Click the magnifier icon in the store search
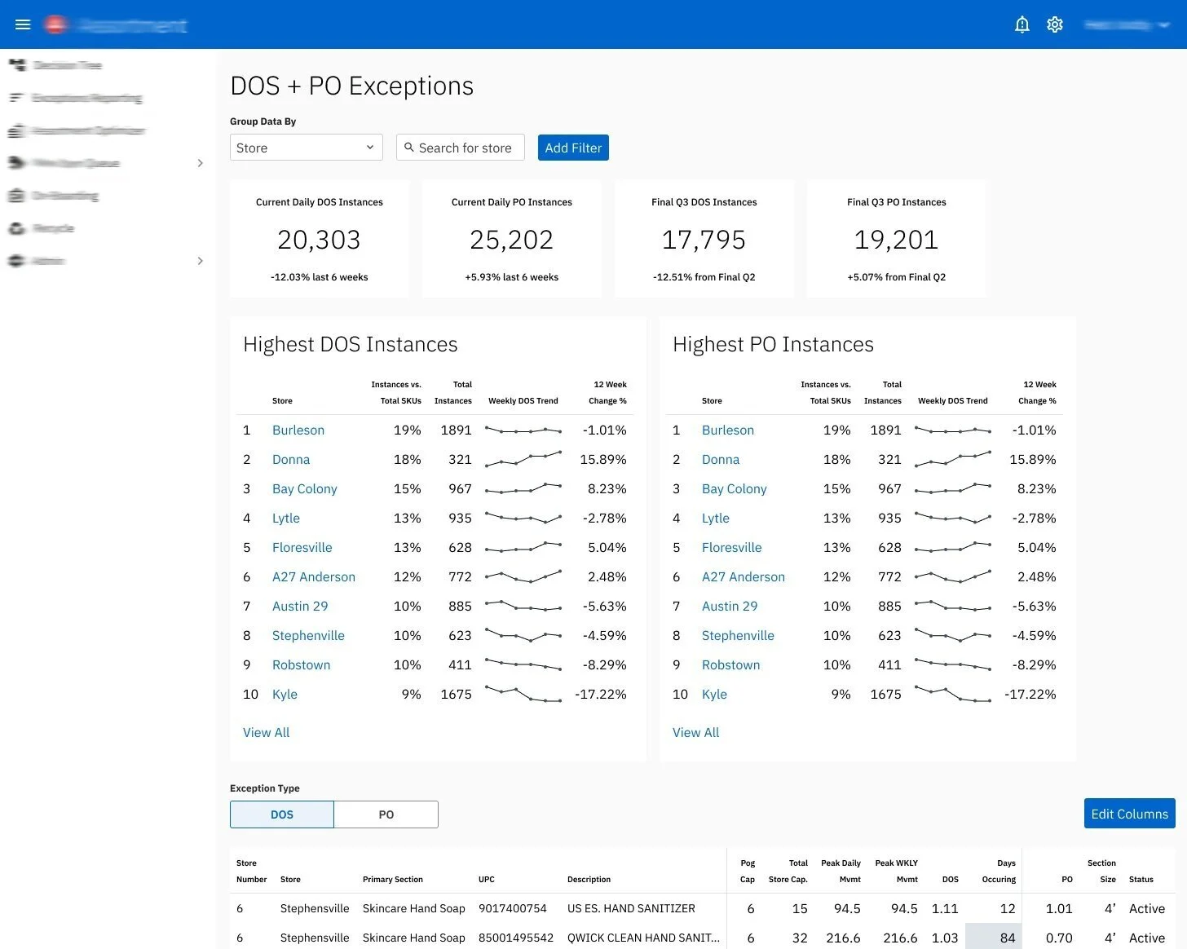This screenshot has width=1187, height=949. click(410, 148)
